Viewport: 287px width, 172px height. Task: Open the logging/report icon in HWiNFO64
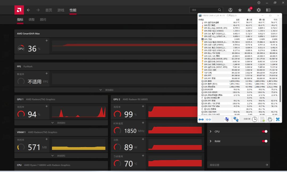coord(262,119)
